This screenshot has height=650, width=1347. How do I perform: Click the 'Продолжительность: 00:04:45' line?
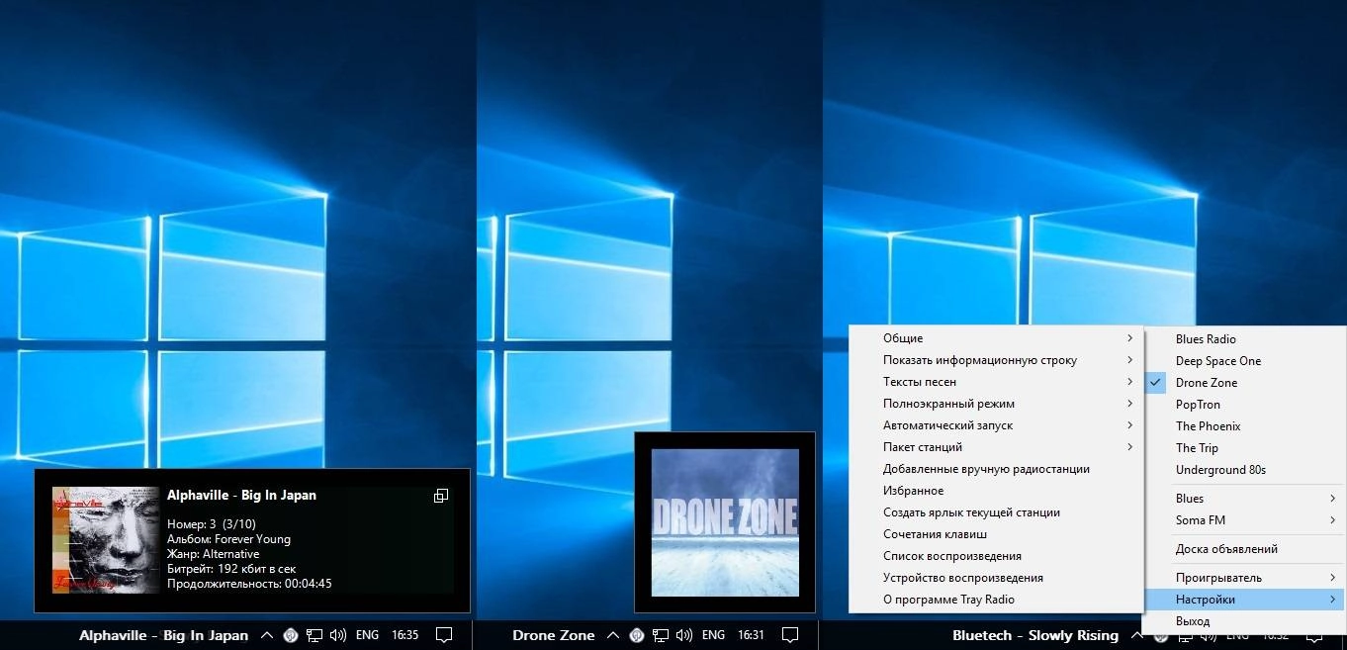click(x=249, y=584)
